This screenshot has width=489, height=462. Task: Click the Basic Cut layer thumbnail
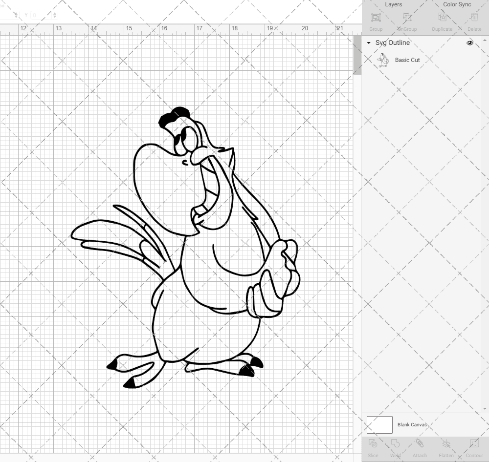point(383,60)
